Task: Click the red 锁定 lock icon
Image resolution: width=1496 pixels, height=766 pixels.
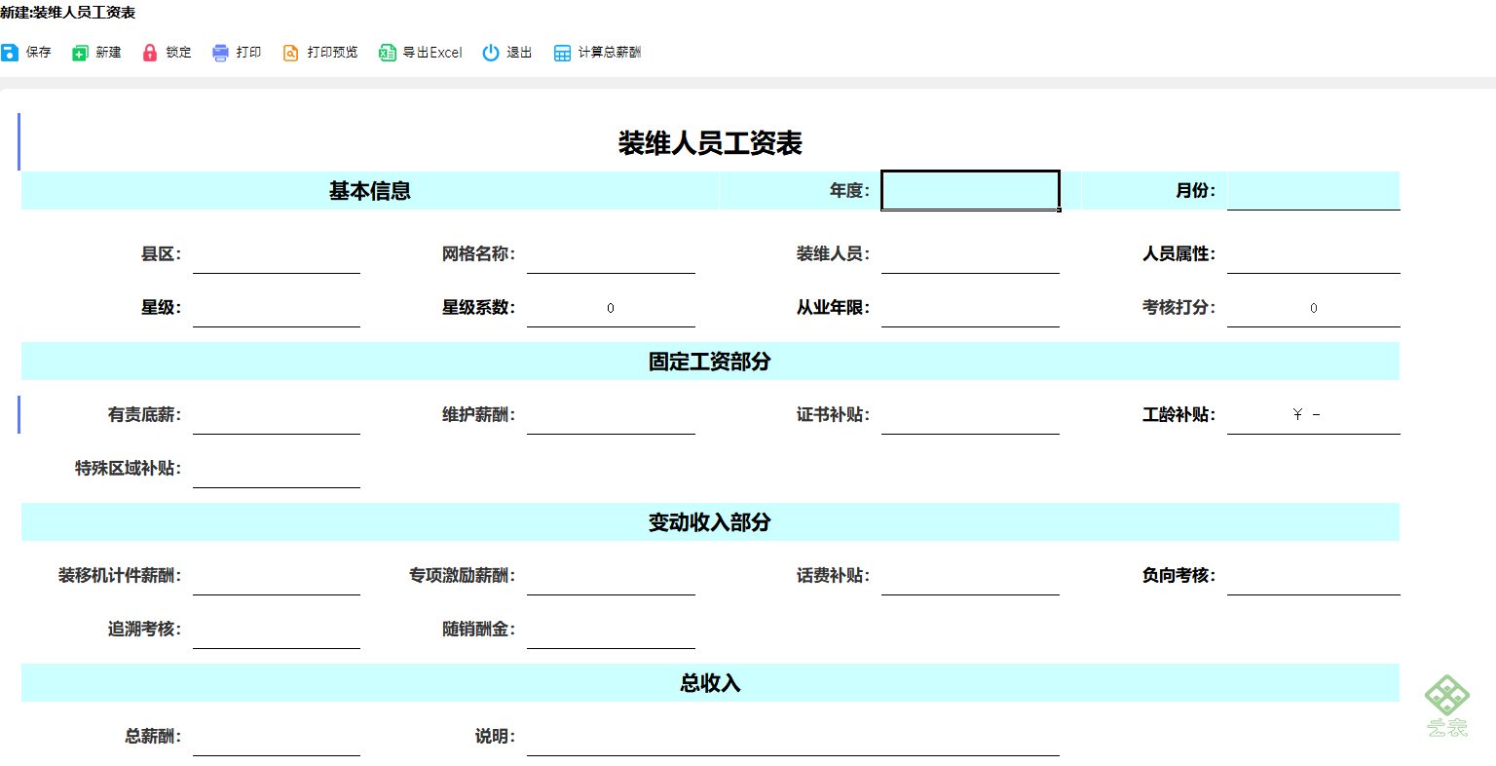Action: pyautogui.click(x=150, y=53)
